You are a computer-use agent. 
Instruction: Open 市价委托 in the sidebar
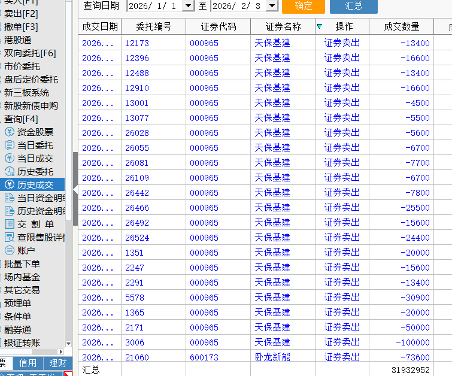[22, 66]
